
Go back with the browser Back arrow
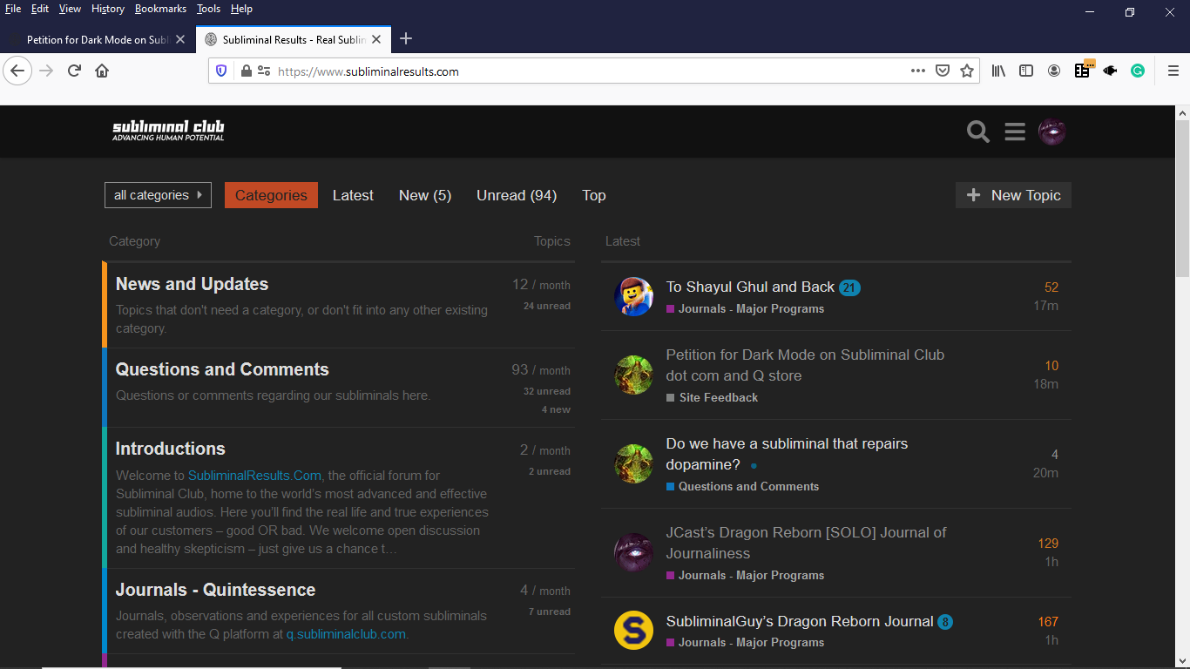click(17, 71)
